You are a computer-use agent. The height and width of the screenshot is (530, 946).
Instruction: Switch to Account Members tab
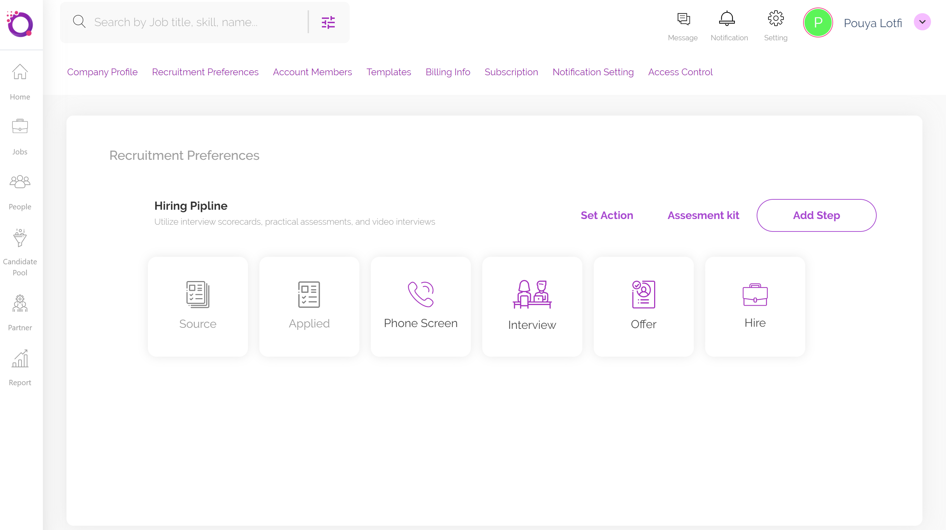click(x=312, y=72)
